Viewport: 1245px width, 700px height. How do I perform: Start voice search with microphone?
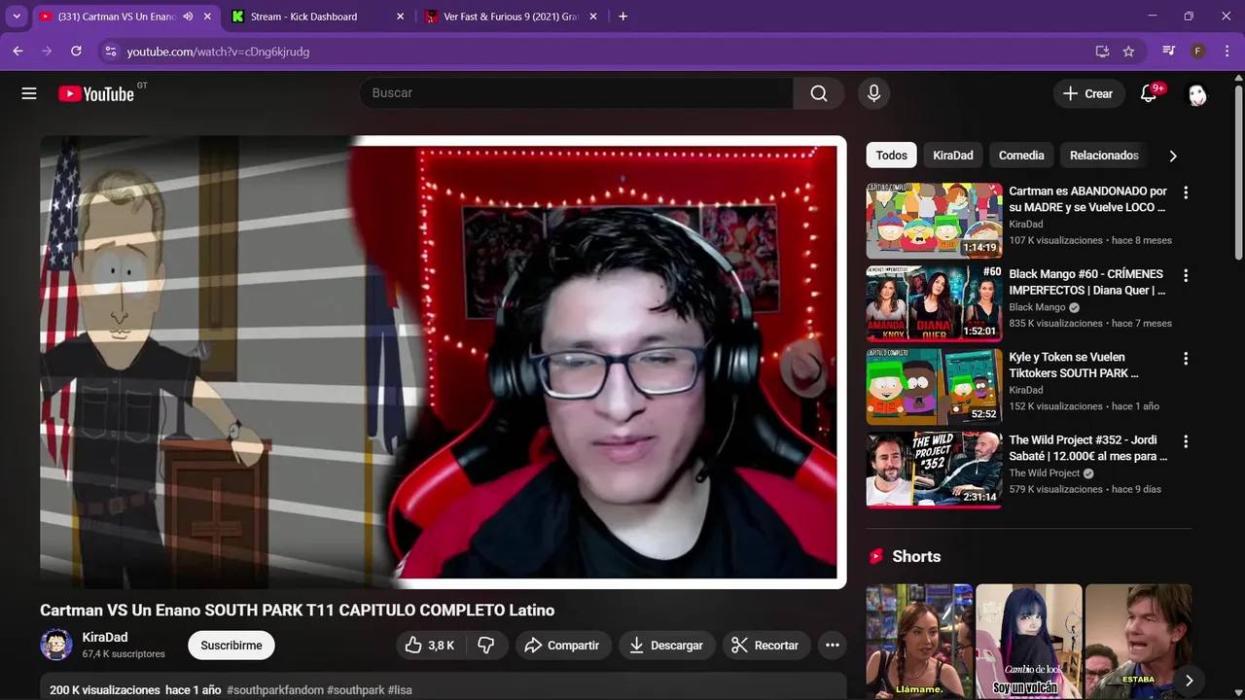click(873, 93)
